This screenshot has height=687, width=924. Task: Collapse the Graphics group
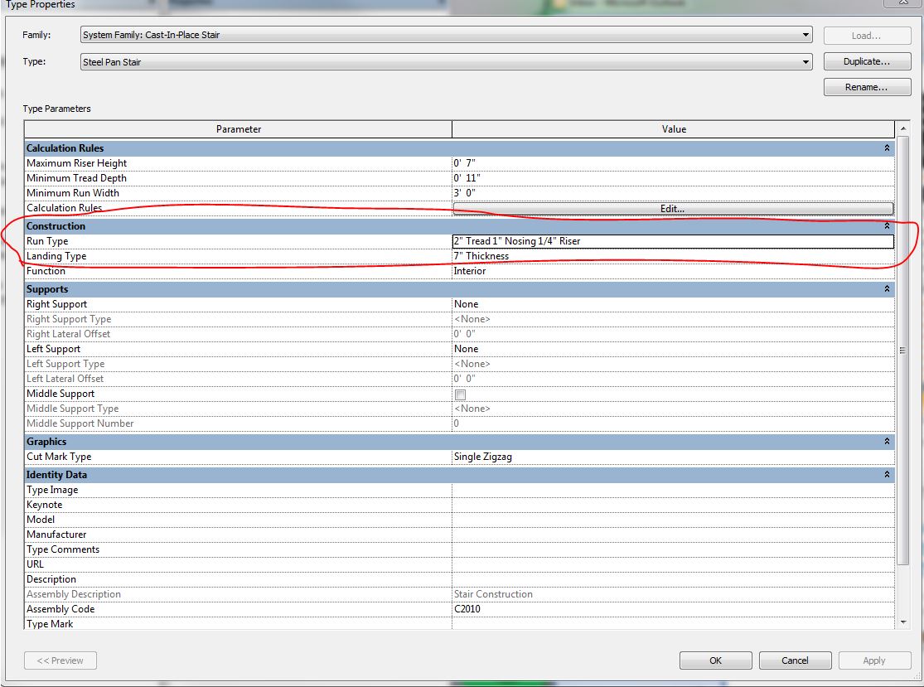pos(887,442)
